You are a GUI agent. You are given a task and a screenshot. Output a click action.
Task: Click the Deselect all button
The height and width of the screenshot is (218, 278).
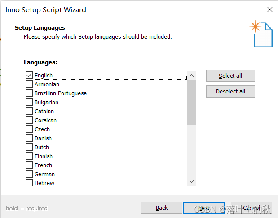(x=230, y=92)
